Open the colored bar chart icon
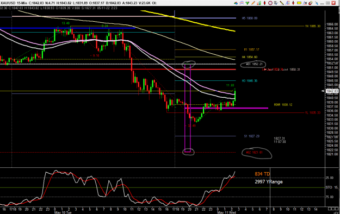The image size is (340, 214). 259,3
